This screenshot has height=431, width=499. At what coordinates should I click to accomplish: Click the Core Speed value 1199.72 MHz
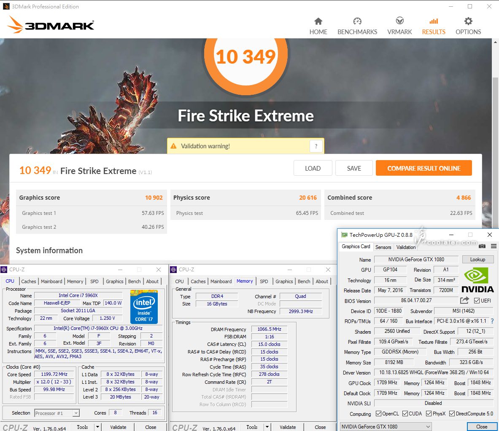(54, 374)
